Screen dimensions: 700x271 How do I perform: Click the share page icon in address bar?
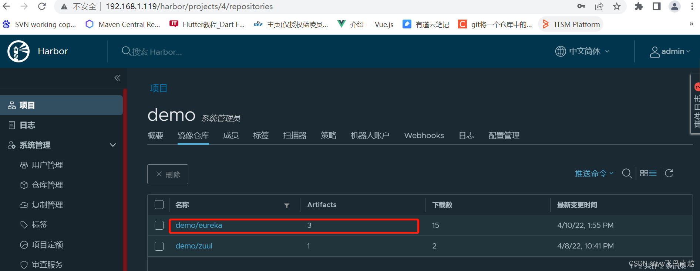point(599,6)
